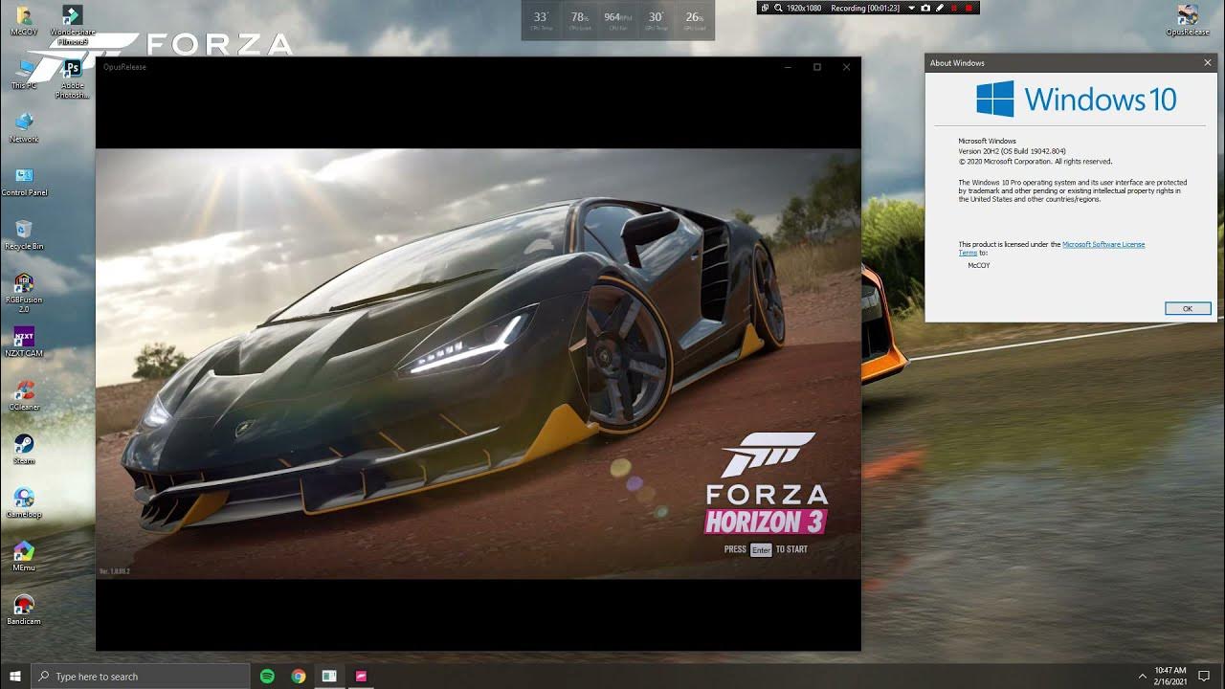1225x689 pixels.
Task: Click the Enter key prompt in Forza
Action: [x=761, y=549]
